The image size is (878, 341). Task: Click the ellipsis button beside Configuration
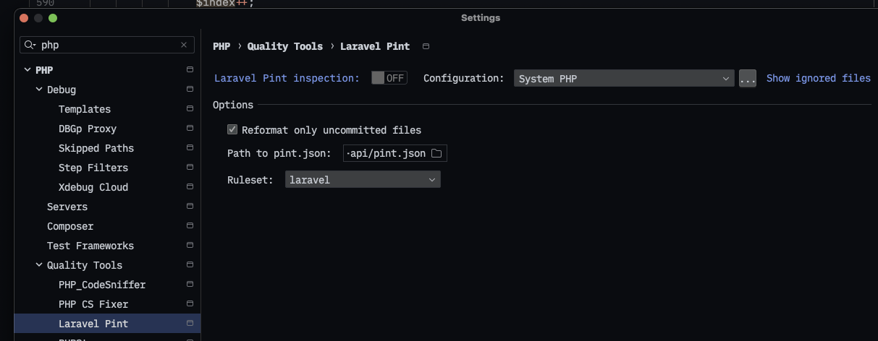748,78
